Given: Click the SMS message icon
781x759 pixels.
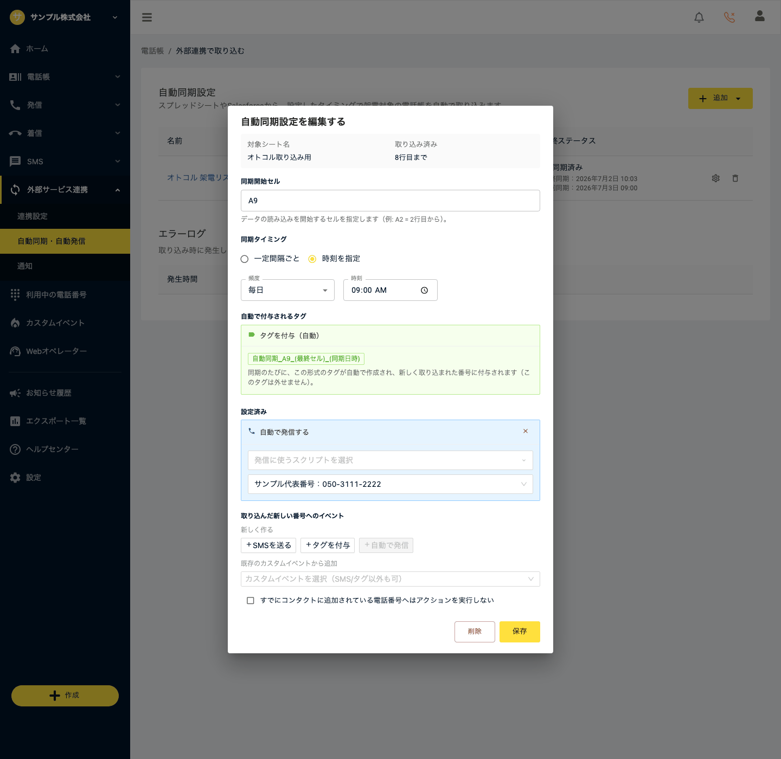Looking at the screenshot, I should (x=15, y=162).
